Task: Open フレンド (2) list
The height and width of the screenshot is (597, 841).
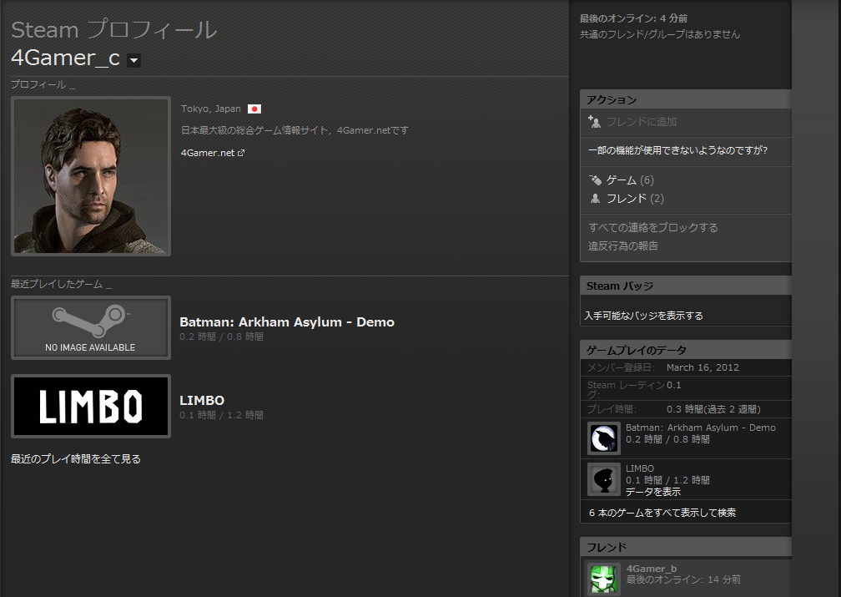Action: click(635, 199)
